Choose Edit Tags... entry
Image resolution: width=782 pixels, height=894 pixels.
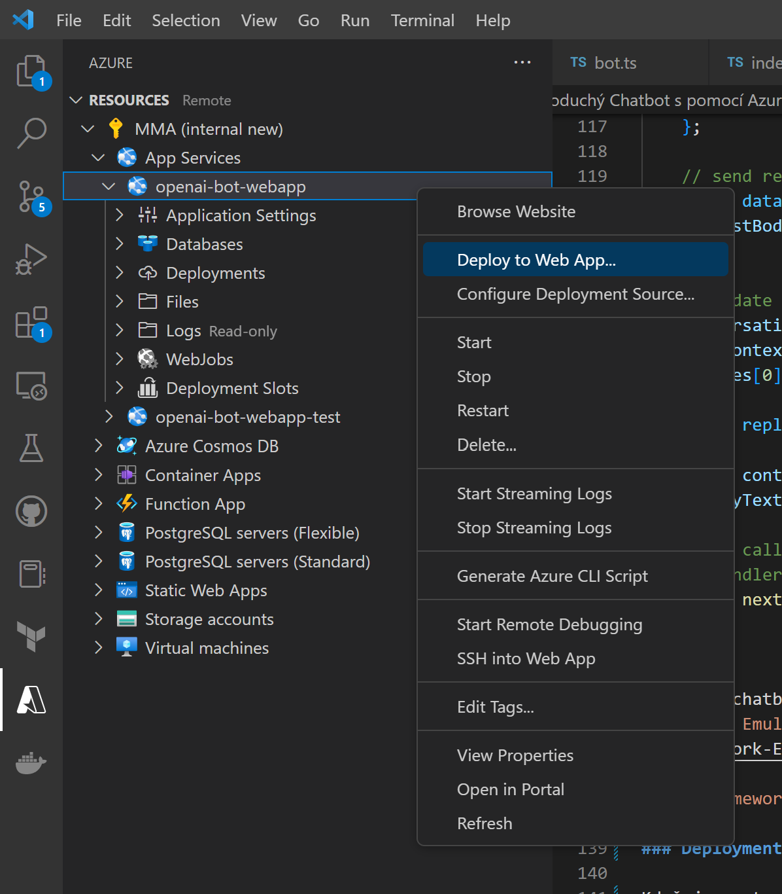[575, 707]
